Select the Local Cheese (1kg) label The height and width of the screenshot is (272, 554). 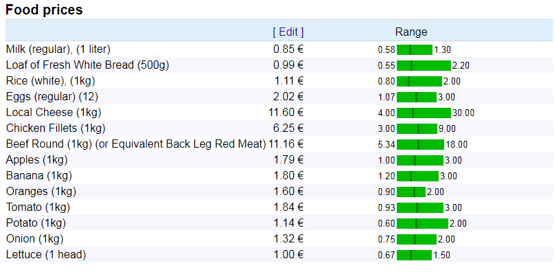[x=54, y=113]
